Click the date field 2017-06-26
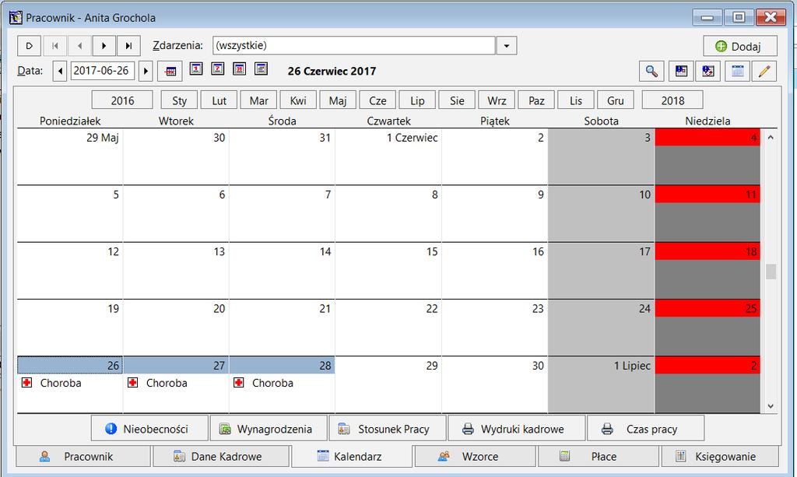 tap(102, 71)
